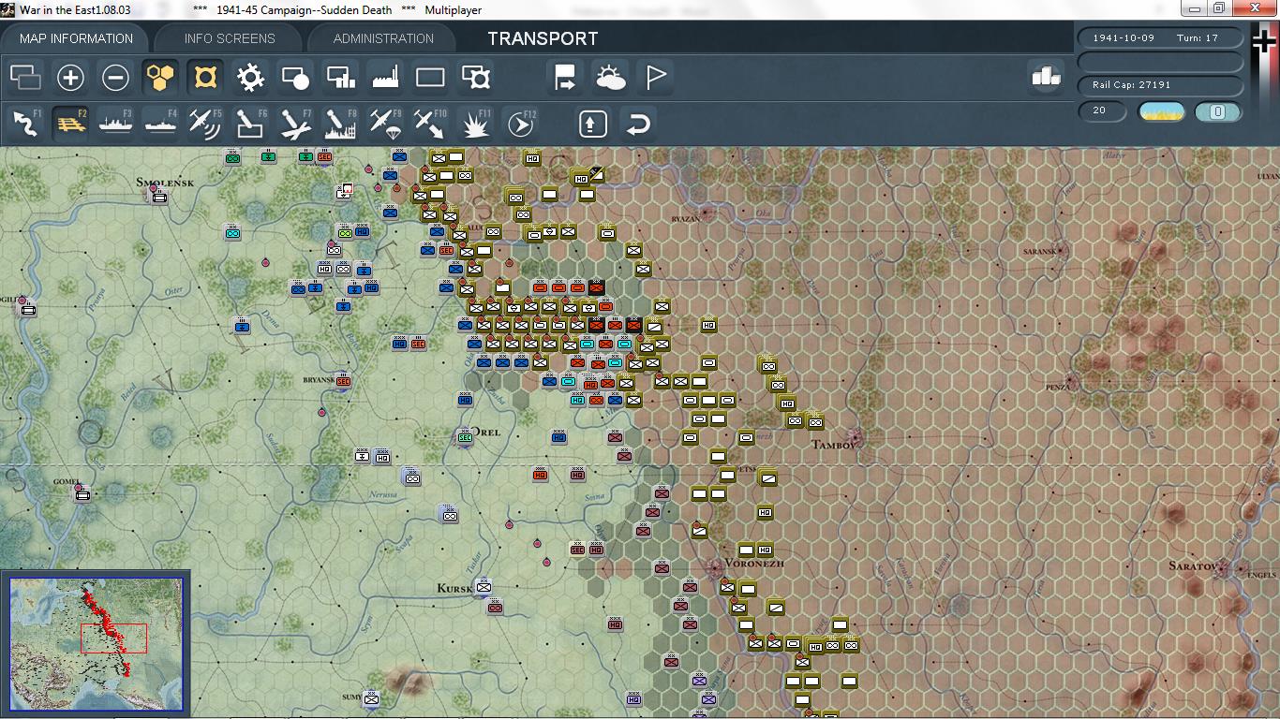
Task: Click the flag with arrow icon
Action: click(x=565, y=77)
